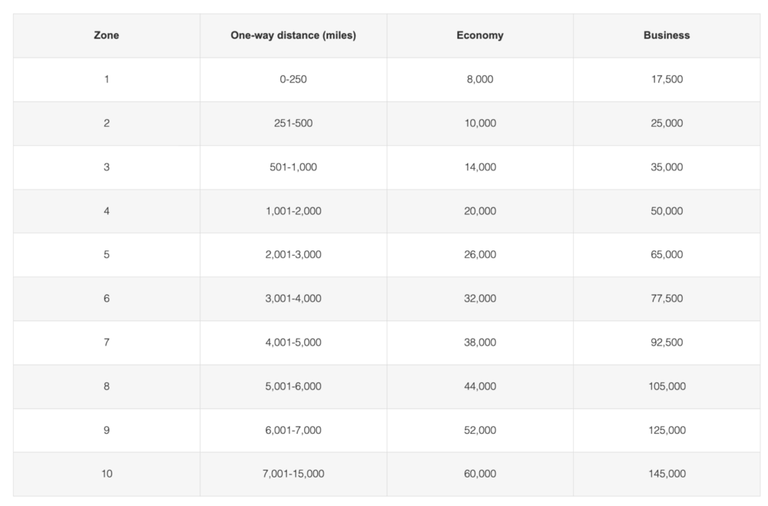Select the One-way distance (miles) header
Screen dimensions: 768x506
[293, 35]
